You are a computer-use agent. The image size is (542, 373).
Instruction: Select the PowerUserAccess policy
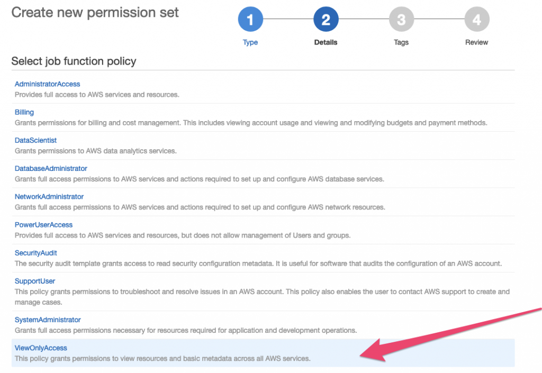43,225
